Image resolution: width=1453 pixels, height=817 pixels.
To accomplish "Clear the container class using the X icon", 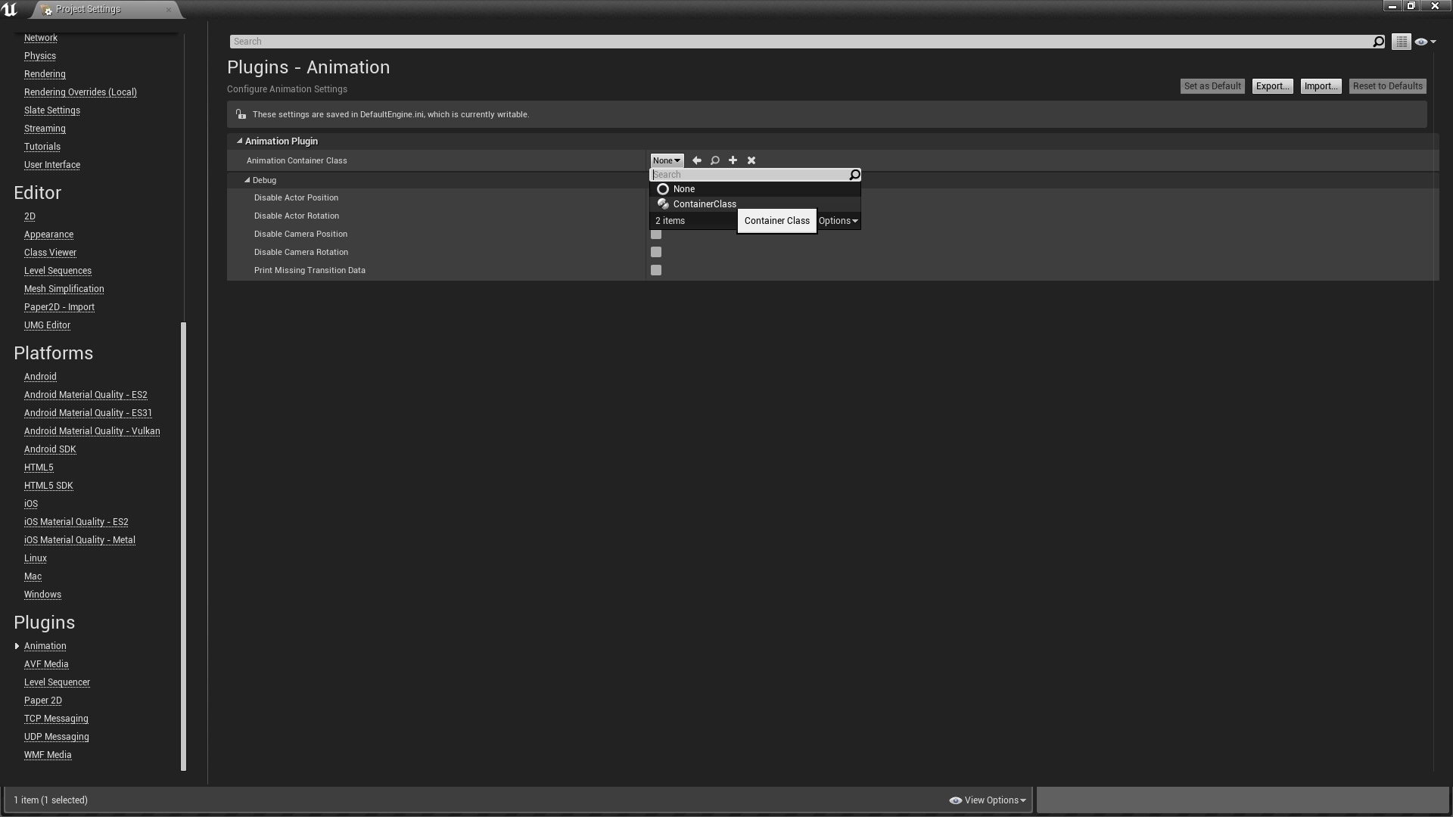I will coord(751,160).
